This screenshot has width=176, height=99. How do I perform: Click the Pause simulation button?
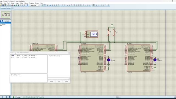pyautogui.click(x=6, y=97)
